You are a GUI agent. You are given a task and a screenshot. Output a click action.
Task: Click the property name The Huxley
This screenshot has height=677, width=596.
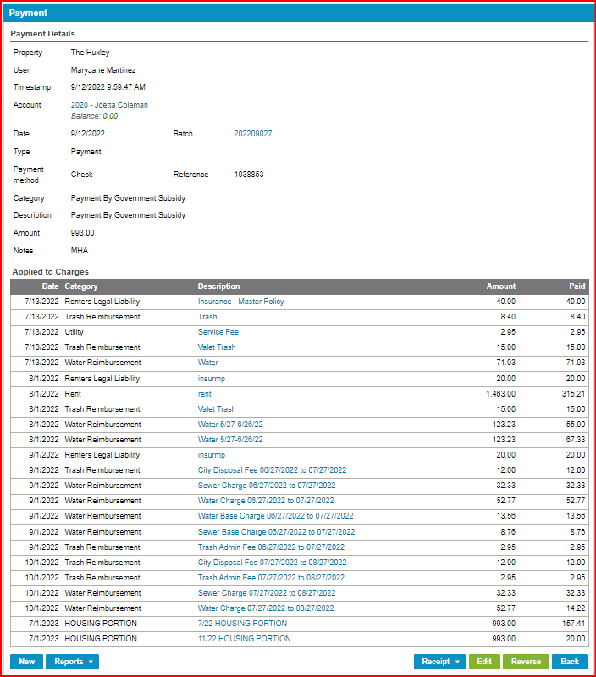90,53
